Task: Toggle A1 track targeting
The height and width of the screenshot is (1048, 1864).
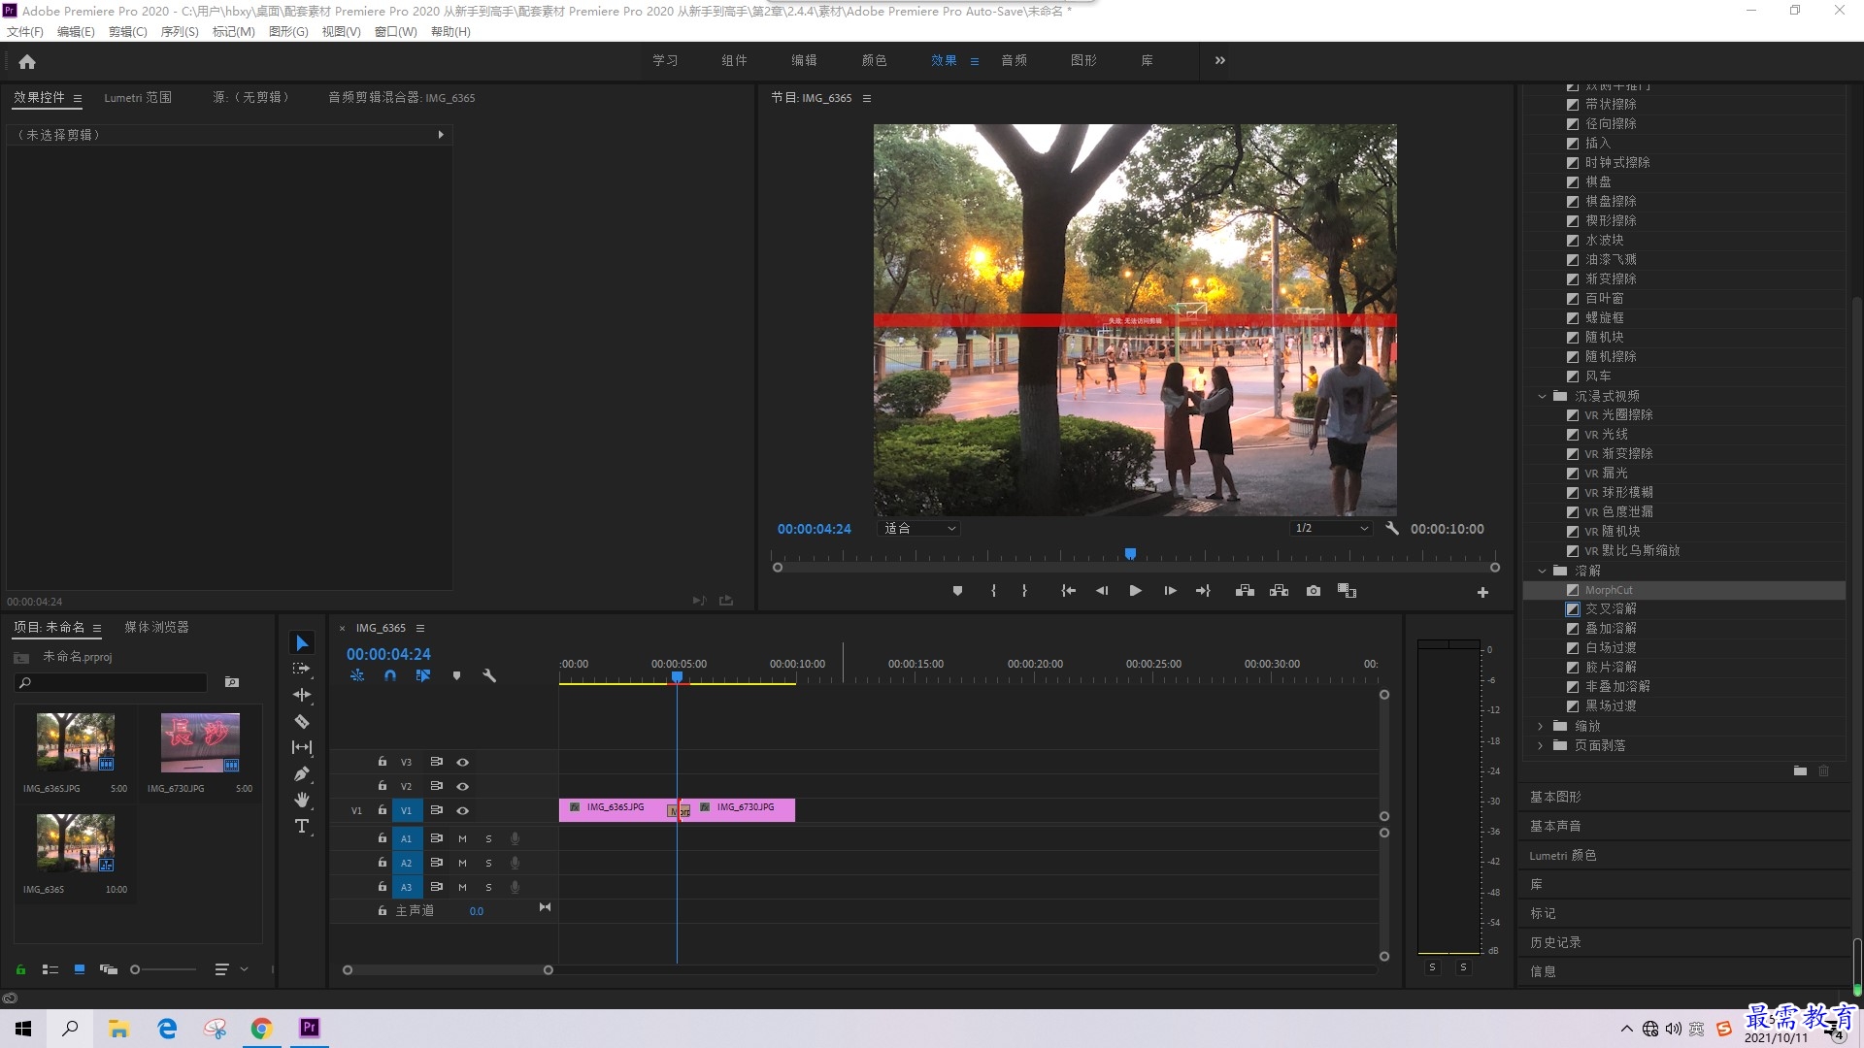Action: 407,838
